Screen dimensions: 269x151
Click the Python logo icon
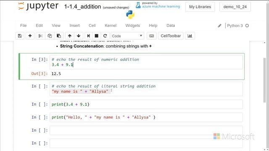point(130,15)
